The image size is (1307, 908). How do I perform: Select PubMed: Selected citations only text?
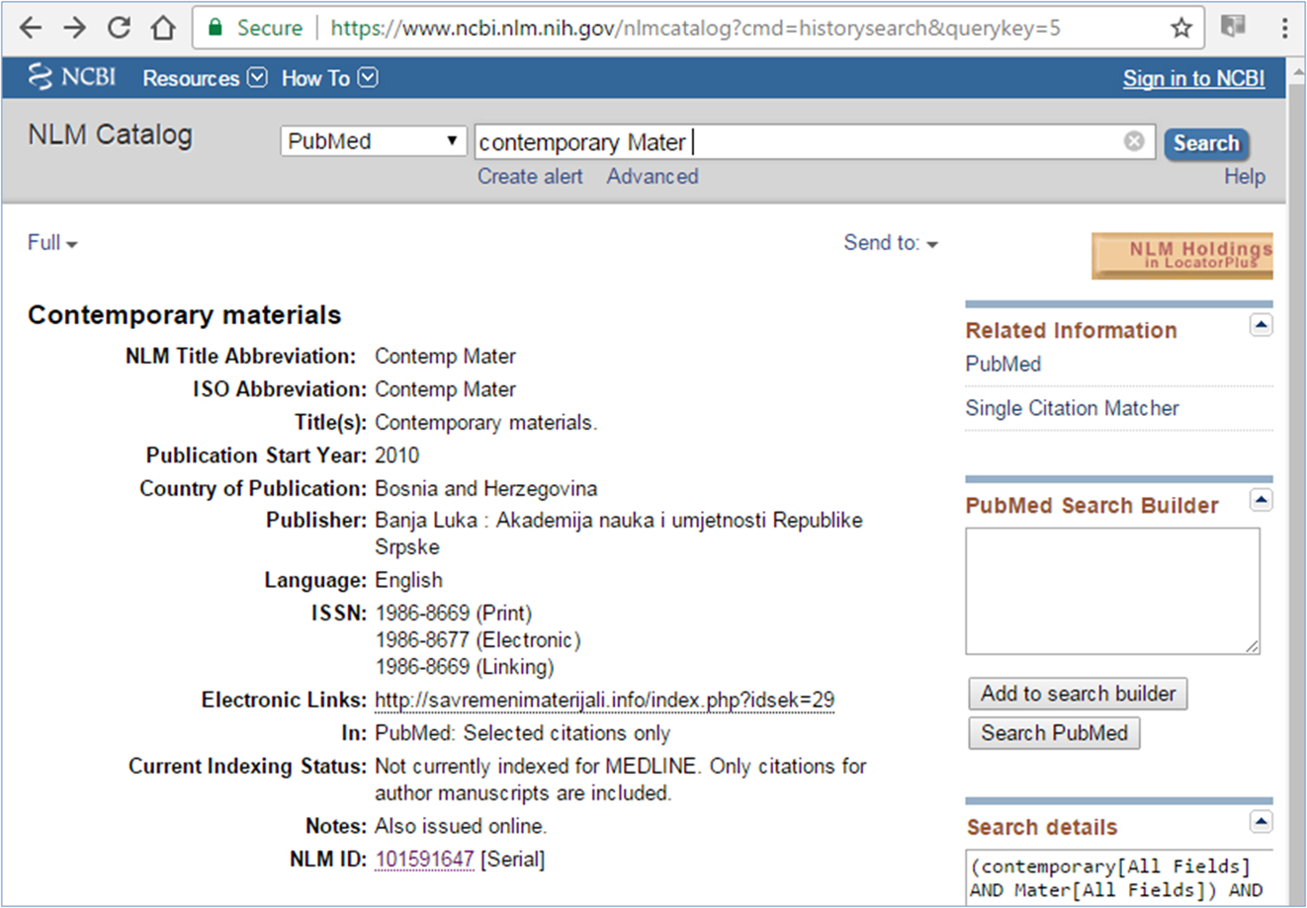[522, 733]
